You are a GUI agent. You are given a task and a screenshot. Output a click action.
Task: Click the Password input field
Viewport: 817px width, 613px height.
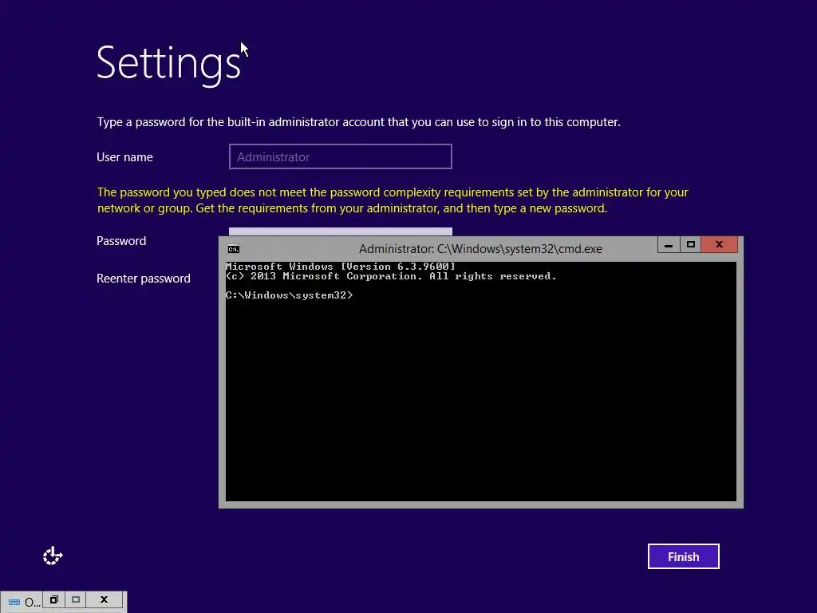tap(340, 231)
